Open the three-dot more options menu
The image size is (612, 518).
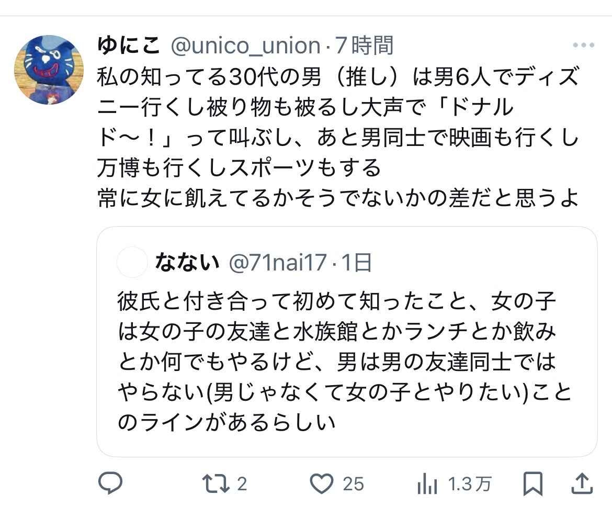click(583, 46)
